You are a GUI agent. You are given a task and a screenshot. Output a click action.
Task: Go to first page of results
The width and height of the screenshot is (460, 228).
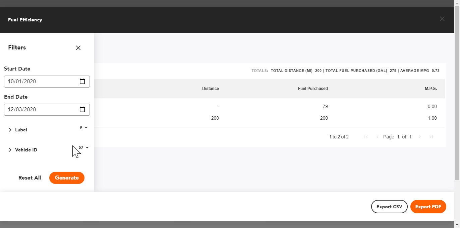(366, 137)
